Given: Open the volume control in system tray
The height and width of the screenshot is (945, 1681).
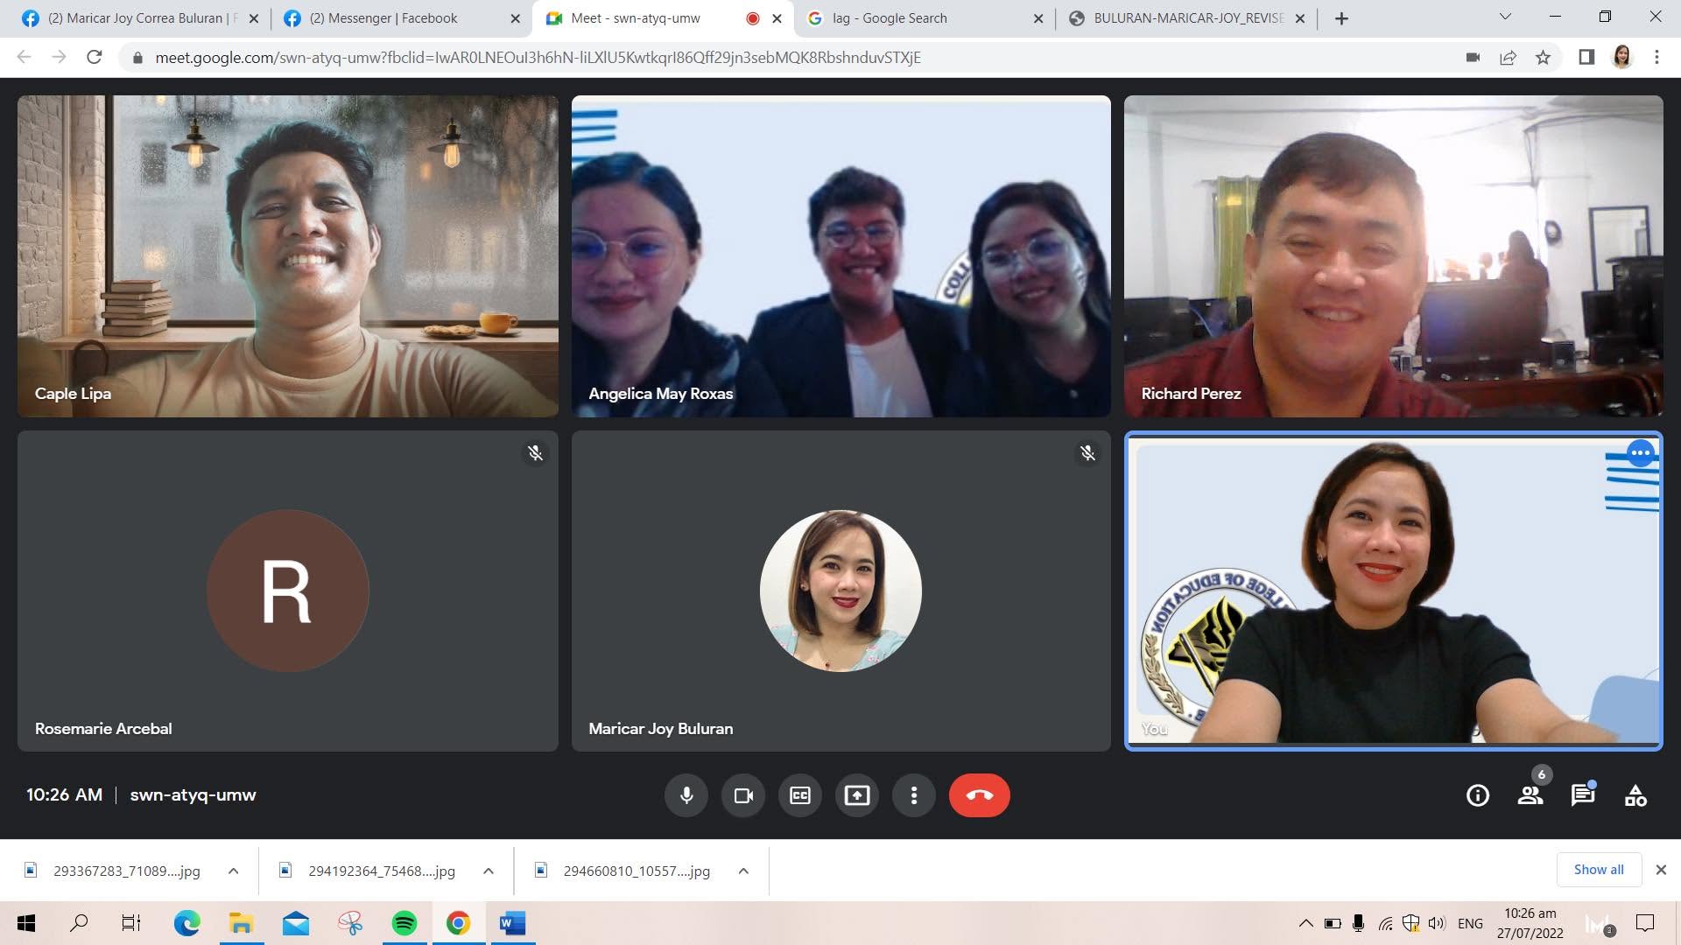Looking at the screenshot, I should [x=1436, y=923].
